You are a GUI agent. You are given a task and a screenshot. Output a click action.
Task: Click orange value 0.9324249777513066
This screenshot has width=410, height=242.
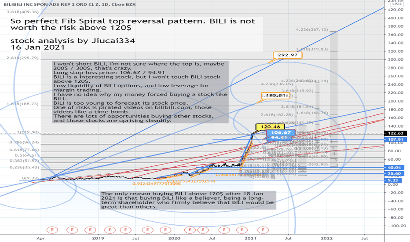coord(156,183)
